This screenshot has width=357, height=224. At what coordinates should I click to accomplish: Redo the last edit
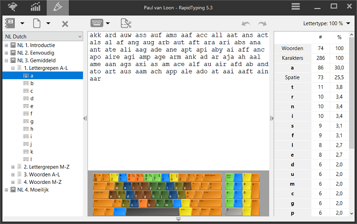[x=262, y=23]
